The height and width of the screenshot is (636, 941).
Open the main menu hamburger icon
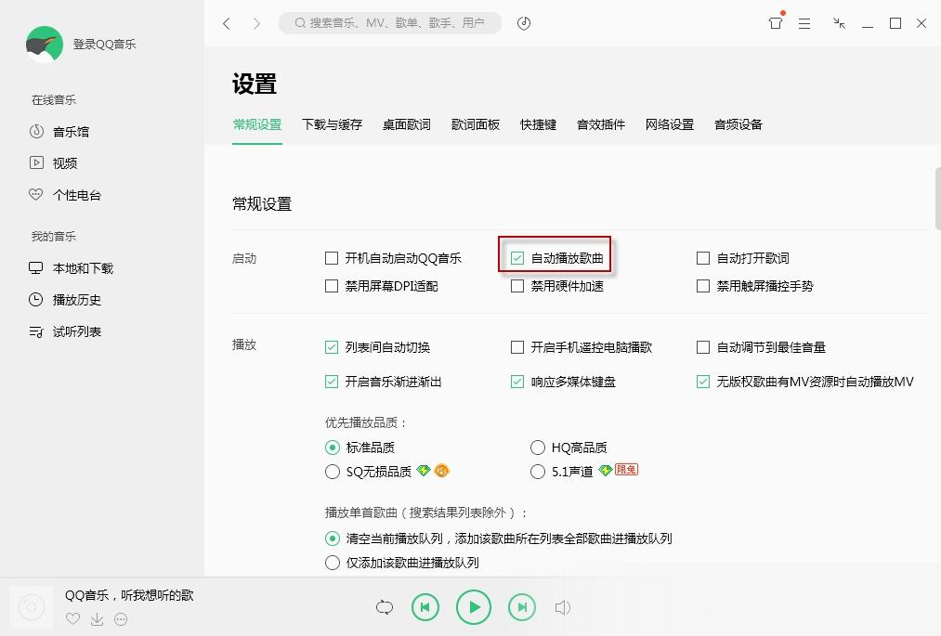point(804,23)
